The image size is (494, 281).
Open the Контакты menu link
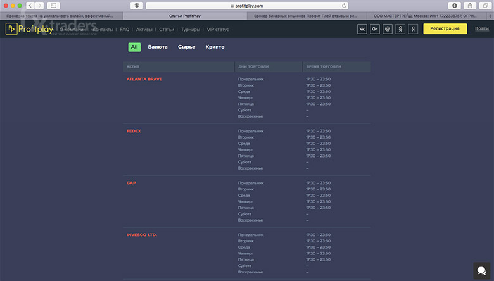point(103,30)
